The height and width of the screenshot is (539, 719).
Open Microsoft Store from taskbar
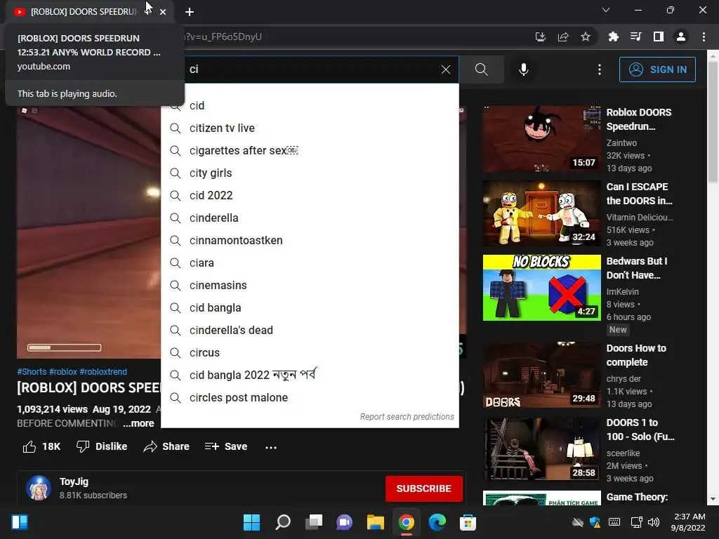point(468,522)
